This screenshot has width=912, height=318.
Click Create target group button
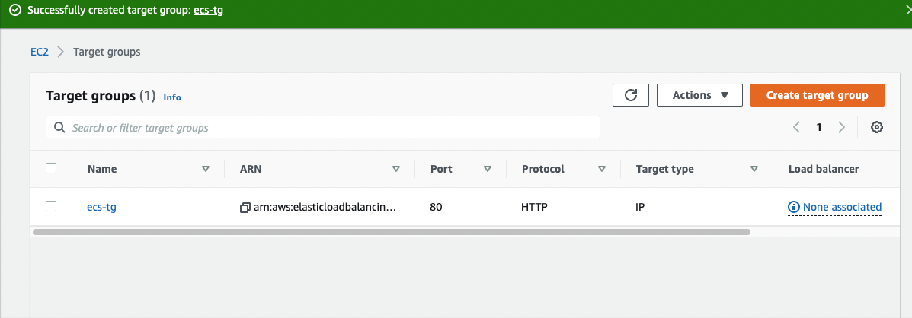click(x=818, y=95)
